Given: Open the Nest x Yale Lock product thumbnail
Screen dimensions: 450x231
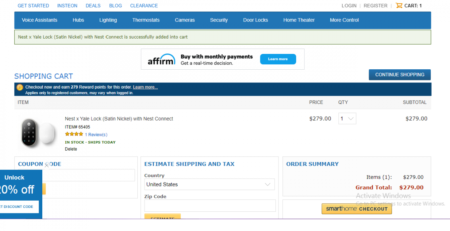Looking at the screenshot, I should coord(37,134).
